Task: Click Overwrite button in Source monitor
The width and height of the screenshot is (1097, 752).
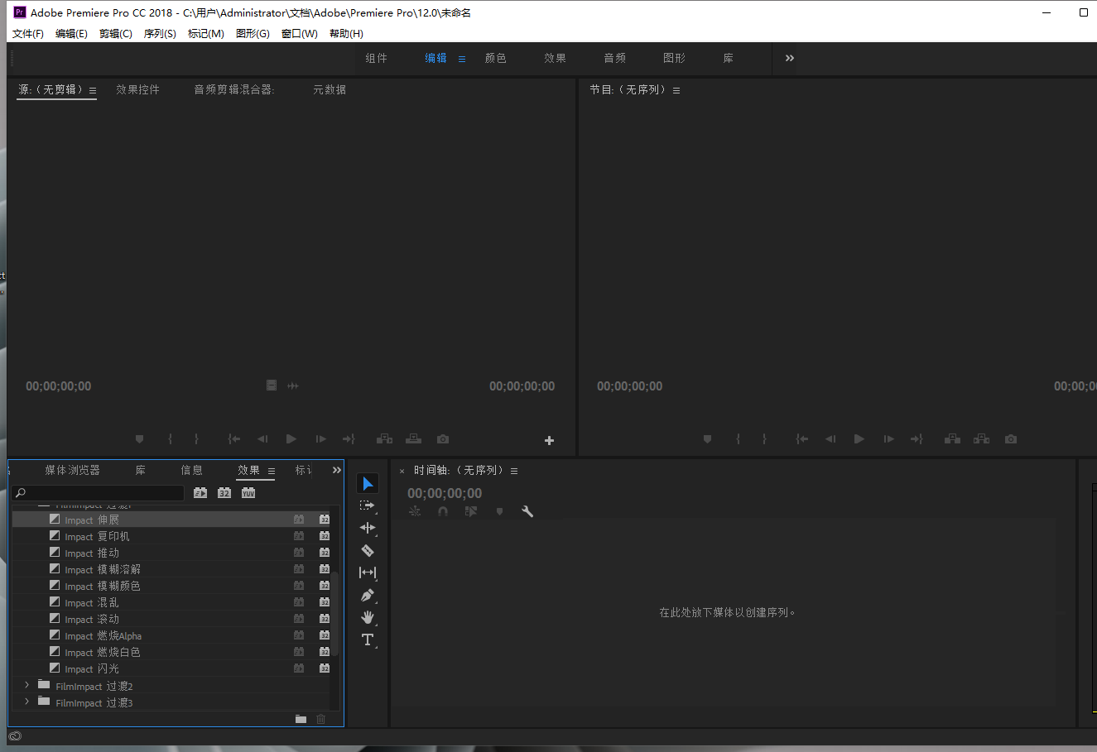Action: [x=413, y=439]
